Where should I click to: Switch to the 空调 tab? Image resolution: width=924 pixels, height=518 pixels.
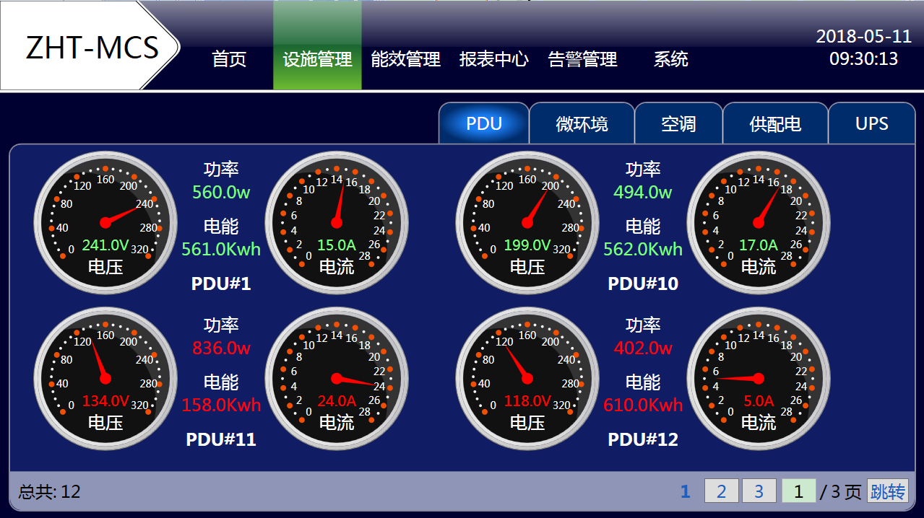point(678,124)
